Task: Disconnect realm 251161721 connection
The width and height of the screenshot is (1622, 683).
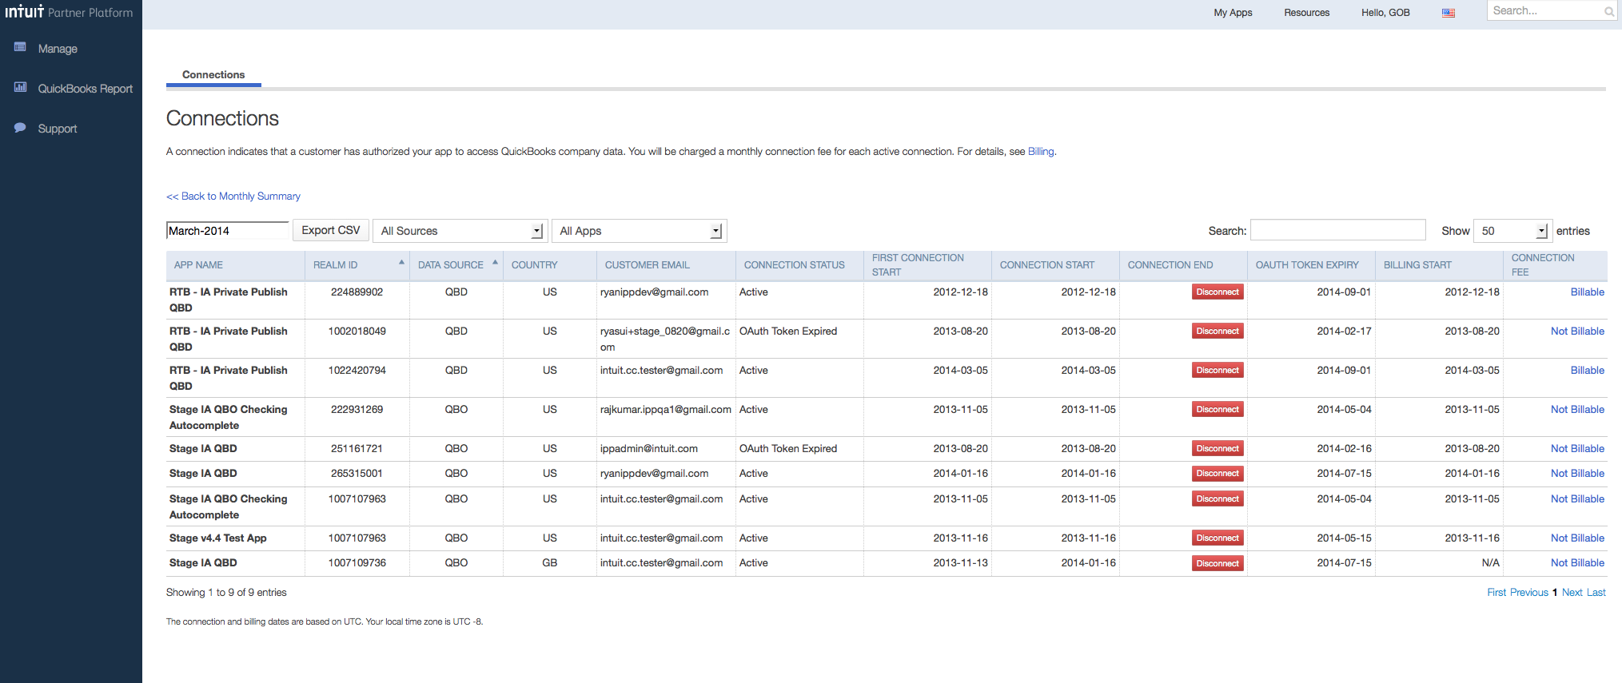Action: pos(1217,449)
